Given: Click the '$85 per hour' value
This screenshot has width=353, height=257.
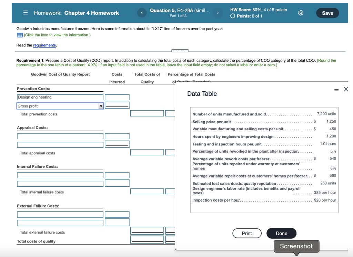Looking at the screenshot, I should point(325,193).
